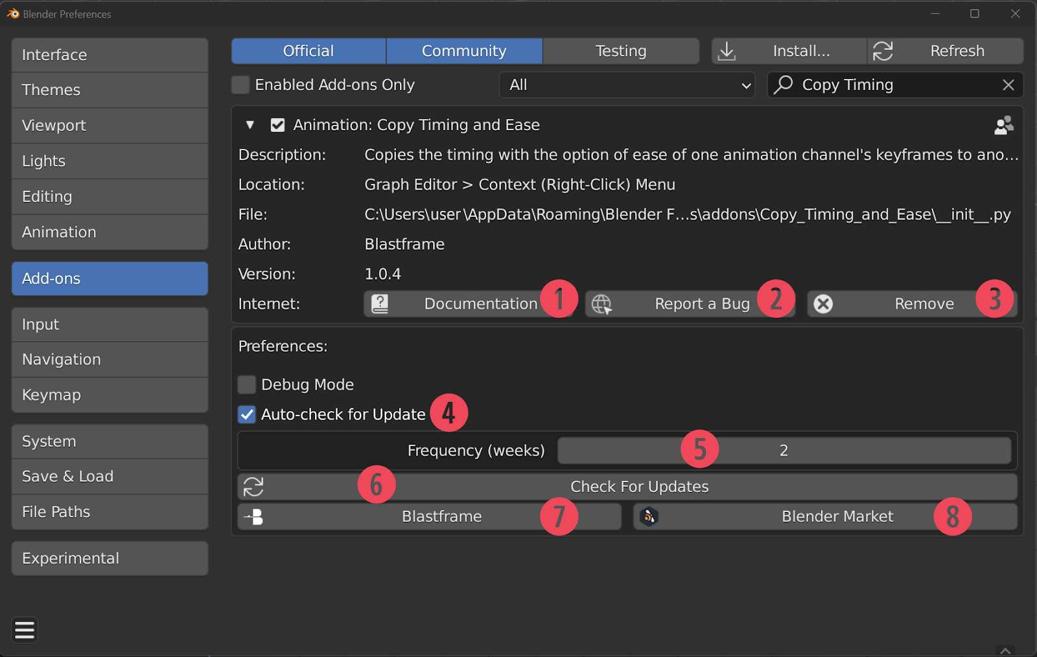
Task: Toggle the Official add-ons filter
Action: click(x=309, y=51)
